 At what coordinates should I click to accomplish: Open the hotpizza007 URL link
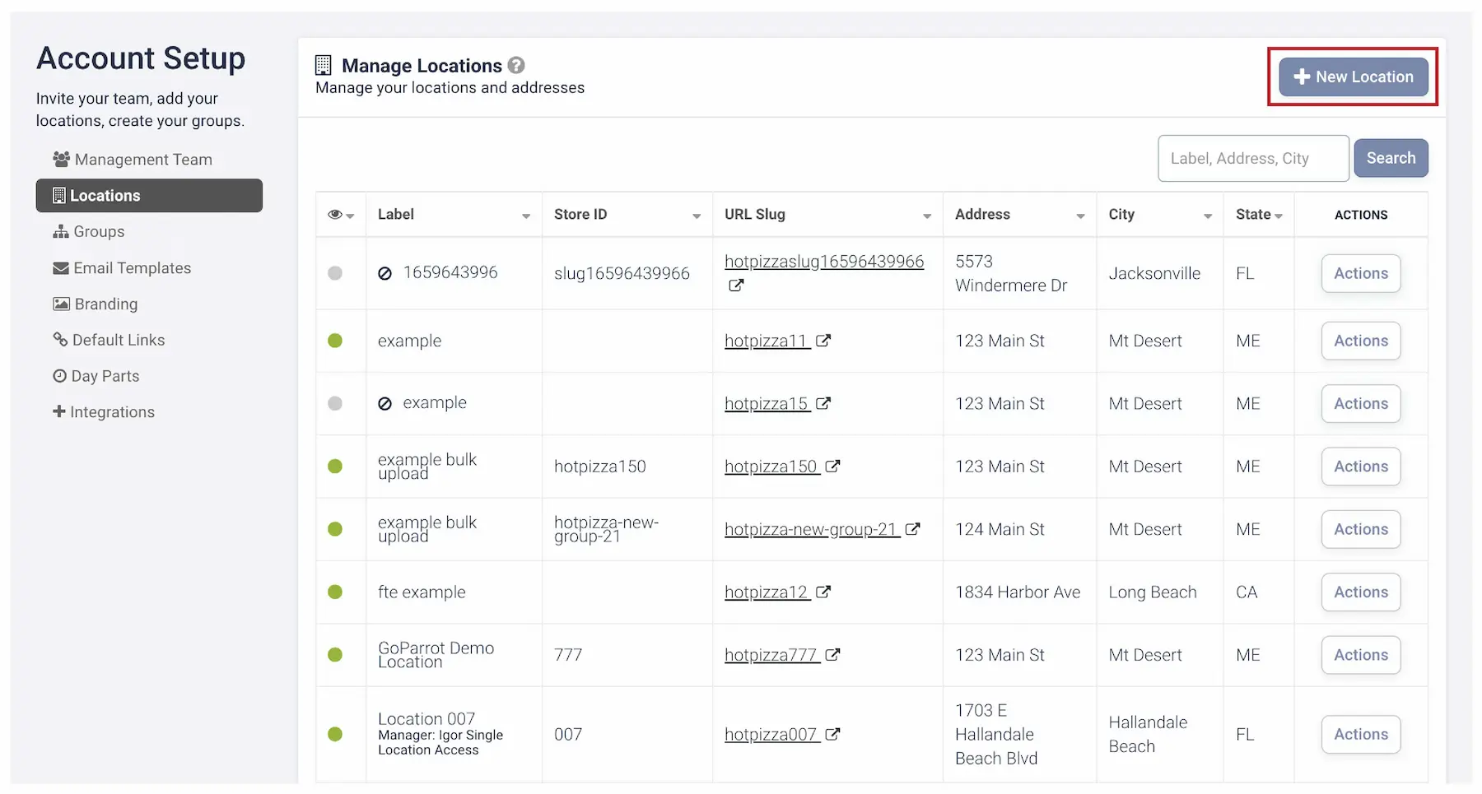click(x=771, y=734)
